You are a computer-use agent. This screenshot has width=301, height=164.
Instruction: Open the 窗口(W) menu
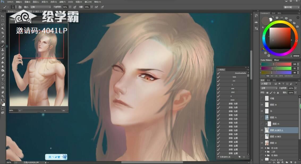[x=88, y=2]
